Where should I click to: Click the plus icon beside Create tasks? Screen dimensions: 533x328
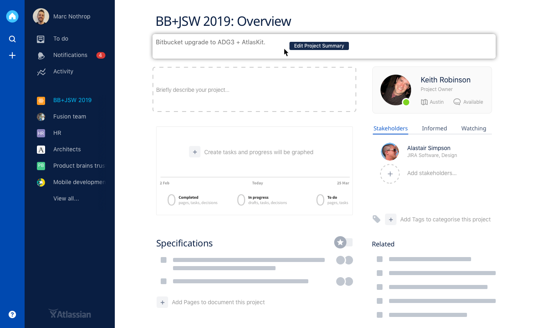click(195, 152)
